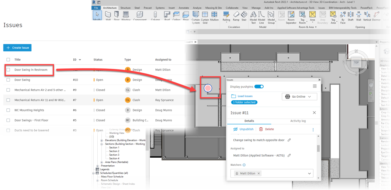Image resolution: width=391 pixels, height=190 pixels.
Task: Expand the Watchers dropdown list
Action: coord(310,173)
